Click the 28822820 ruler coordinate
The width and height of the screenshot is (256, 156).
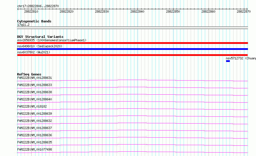(67, 11)
